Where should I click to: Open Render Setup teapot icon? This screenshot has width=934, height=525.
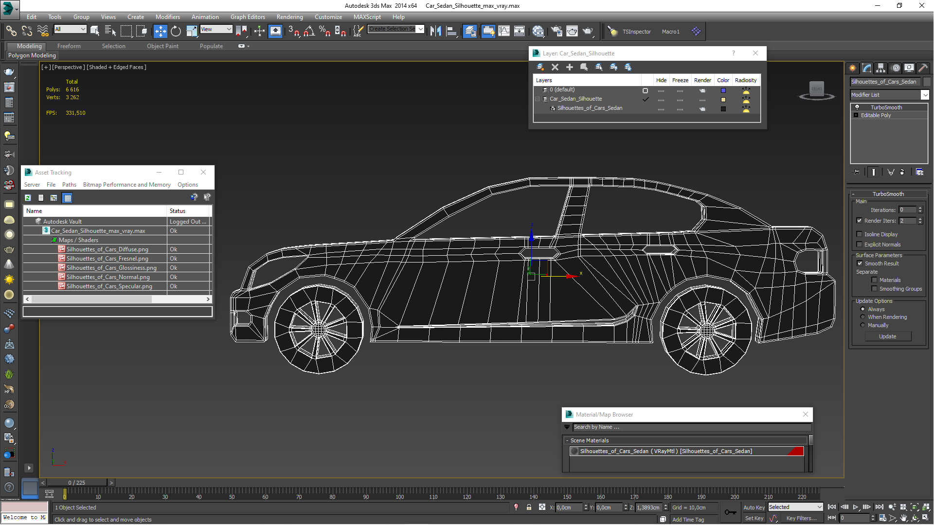[557, 31]
